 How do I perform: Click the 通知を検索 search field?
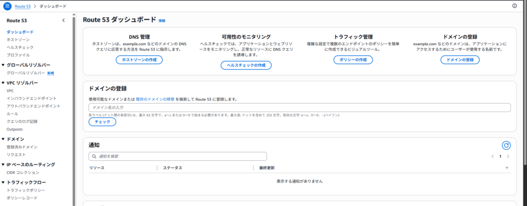tap(178, 156)
